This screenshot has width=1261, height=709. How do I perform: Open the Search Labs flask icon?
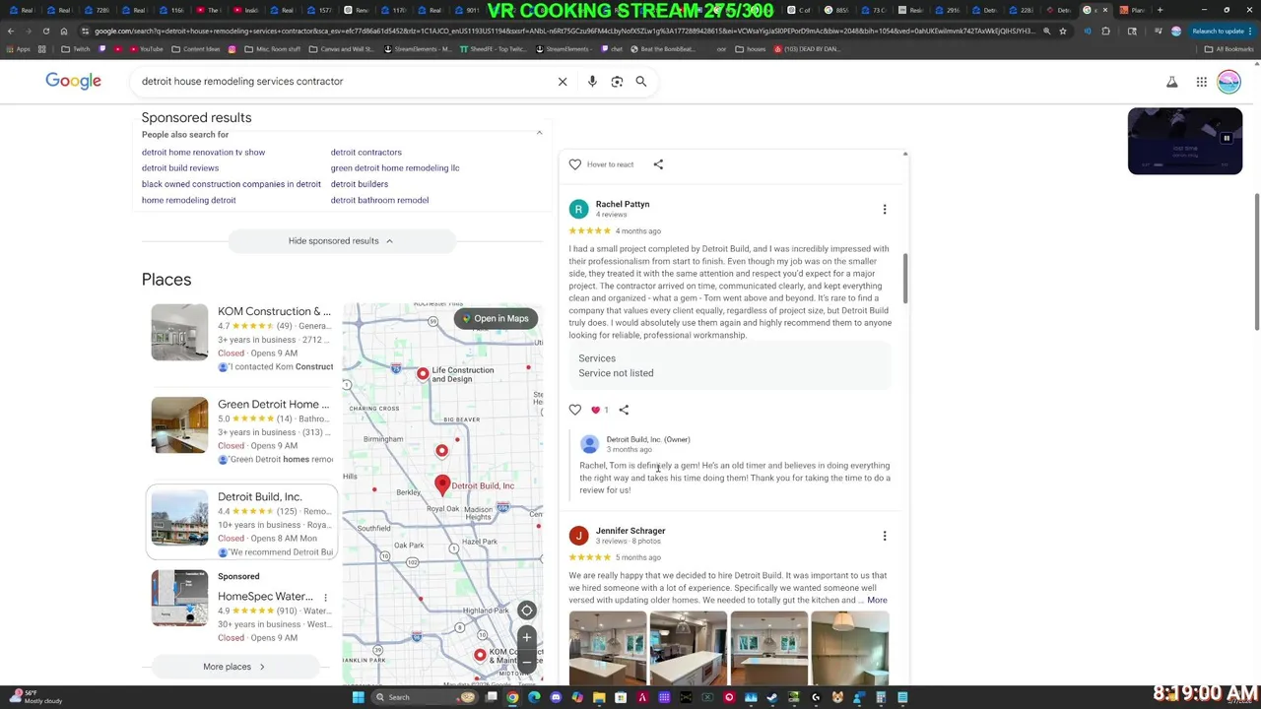point(1172,82)
